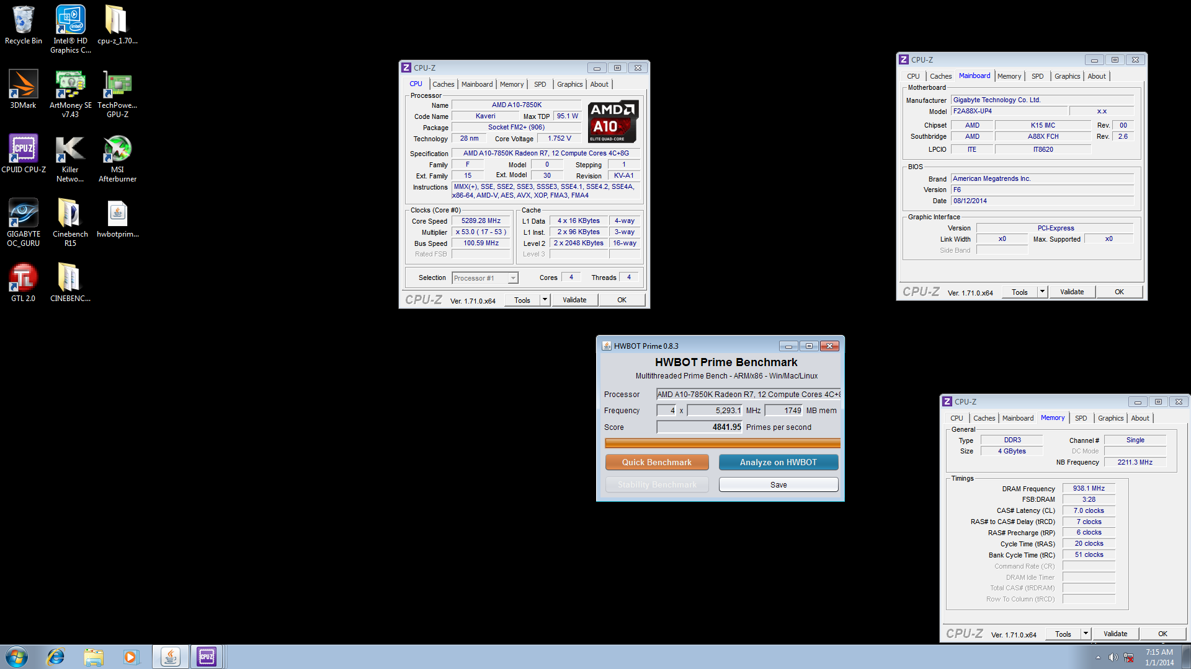Click Save in HWBOT Prime

778,484
